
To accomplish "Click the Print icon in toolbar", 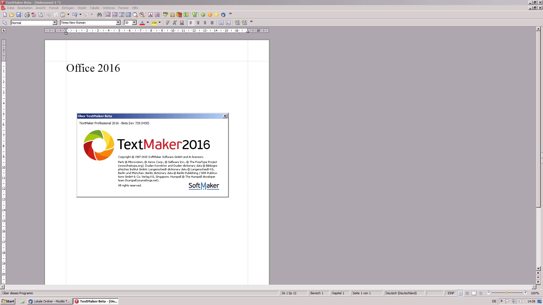I will click(27, 15).
